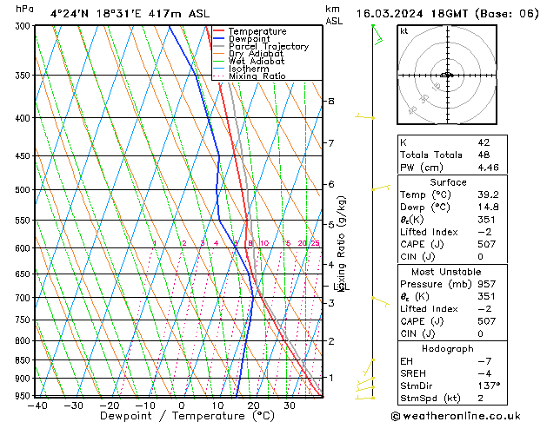Click the CAPE value 507 under Surface
547x422 pixels.
pyautogui.click(x=486, y=244)
